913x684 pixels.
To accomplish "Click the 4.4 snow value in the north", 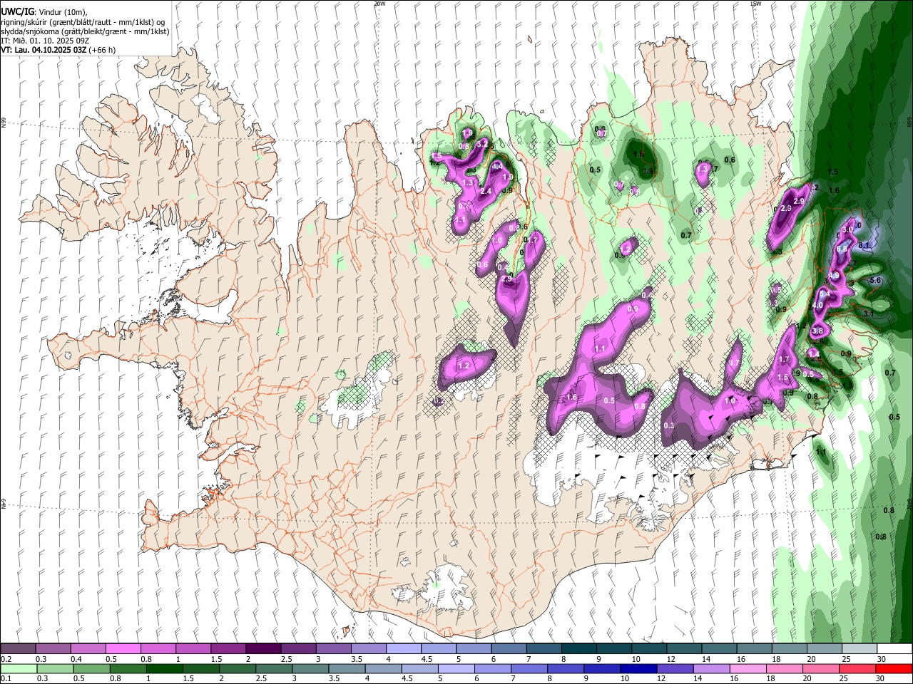I will click(x=497, y=166).
